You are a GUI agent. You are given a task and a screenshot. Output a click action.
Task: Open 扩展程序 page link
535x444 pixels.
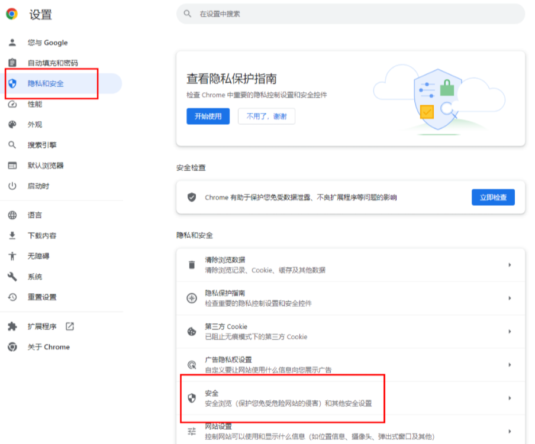click(42, 326)
